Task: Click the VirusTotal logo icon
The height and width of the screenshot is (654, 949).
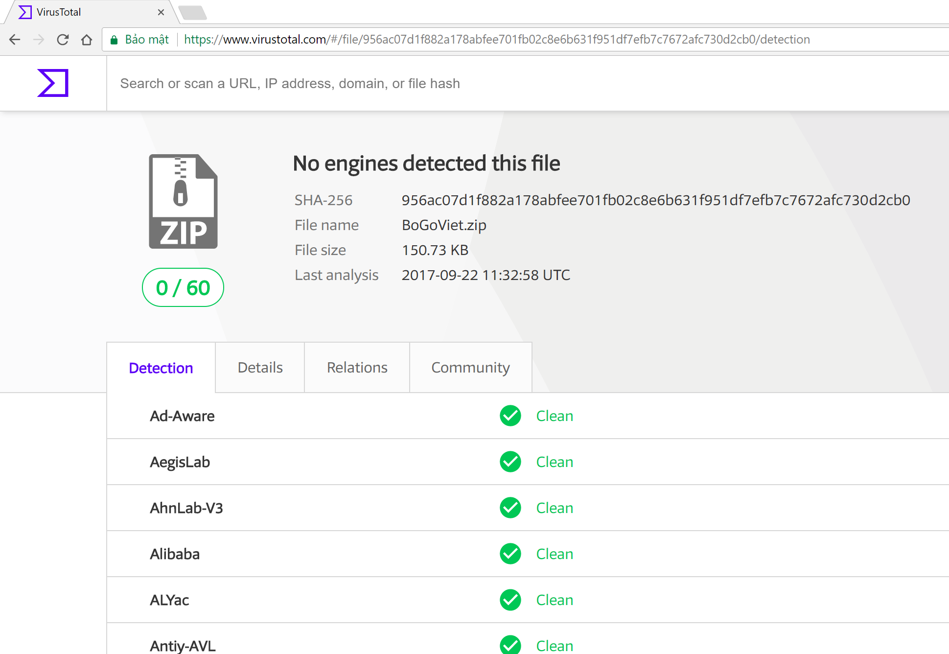Action: point(53,81)
